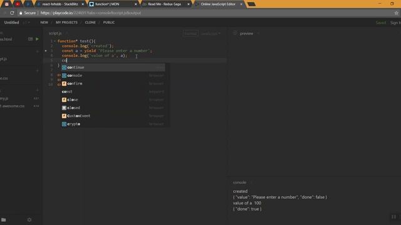Click the icon left of preview label
Viewport: 401px width, 225px height.
[235, 33]
